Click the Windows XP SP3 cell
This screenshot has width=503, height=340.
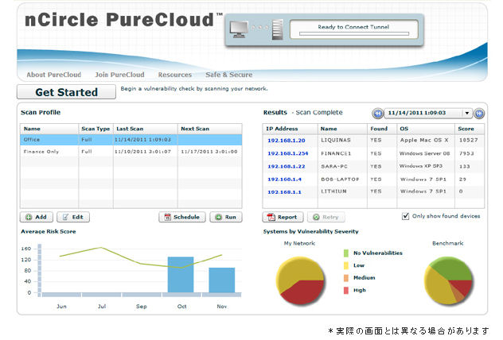[x=421, y=166]
